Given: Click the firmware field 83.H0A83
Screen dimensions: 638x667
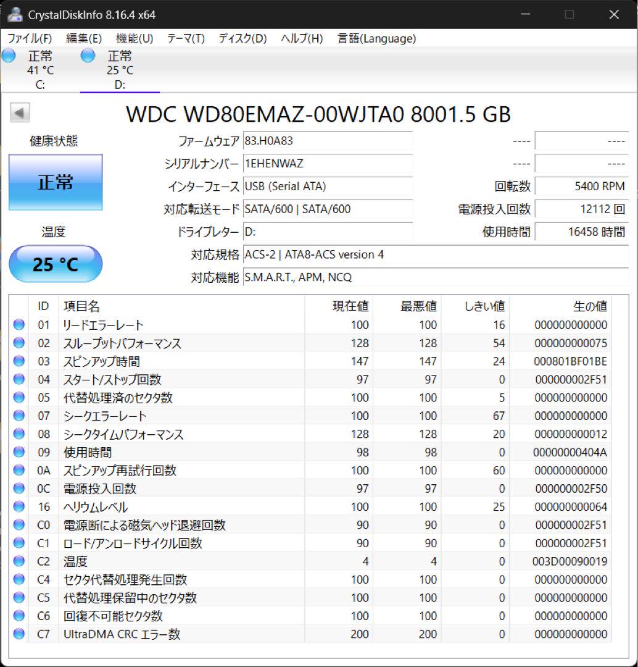Looking at the screenshot, I should coord(328,141).
